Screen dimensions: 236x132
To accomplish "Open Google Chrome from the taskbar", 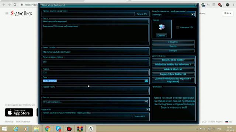I will pyautogui.click(x=48, y=129).
